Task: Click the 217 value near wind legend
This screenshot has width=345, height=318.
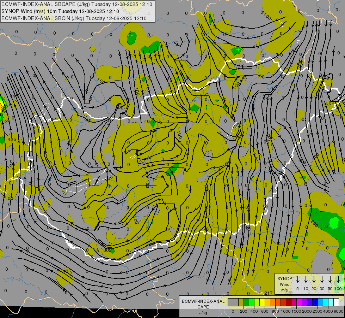Action: click(x=269, y=293)
